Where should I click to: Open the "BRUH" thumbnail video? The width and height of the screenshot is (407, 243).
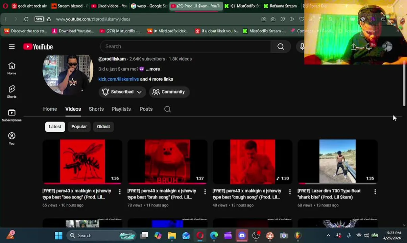[167, 162]
